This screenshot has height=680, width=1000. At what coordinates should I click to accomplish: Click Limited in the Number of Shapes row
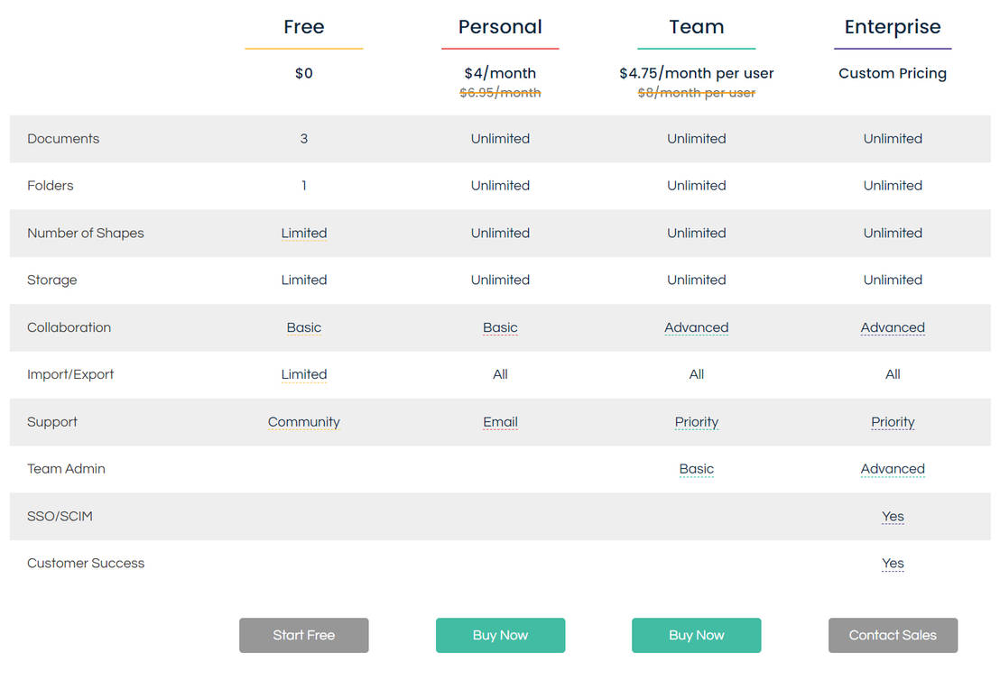(x=303, y=233)
